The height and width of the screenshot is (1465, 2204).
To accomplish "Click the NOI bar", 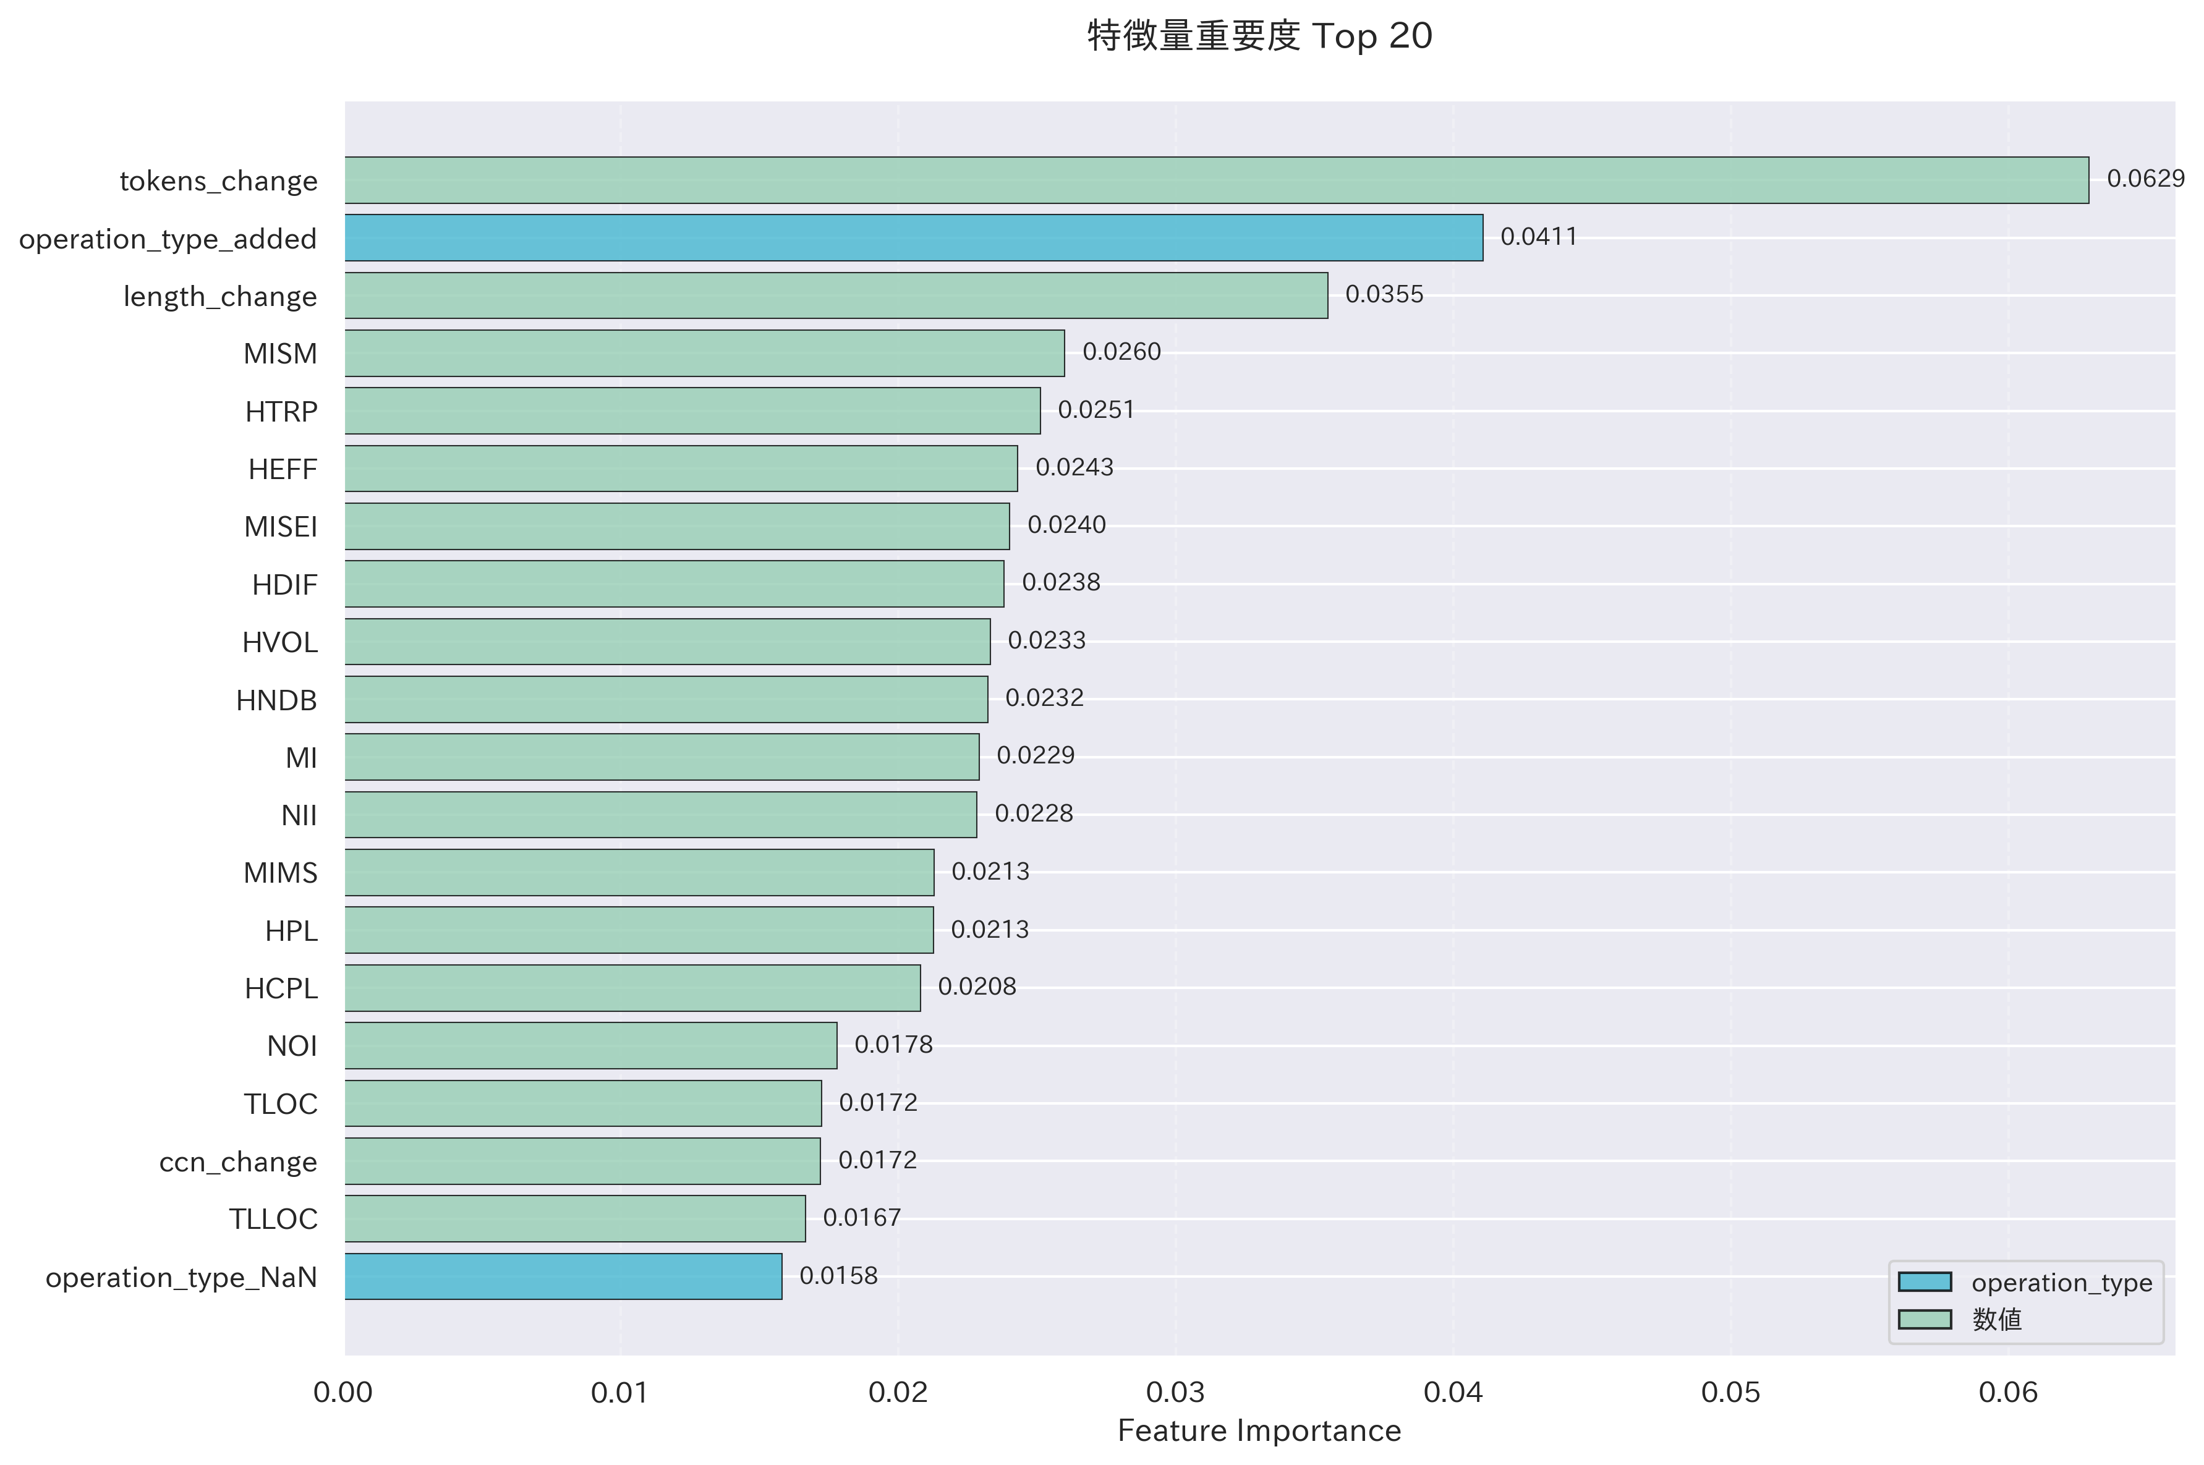I will click(x=590, y=1045).
